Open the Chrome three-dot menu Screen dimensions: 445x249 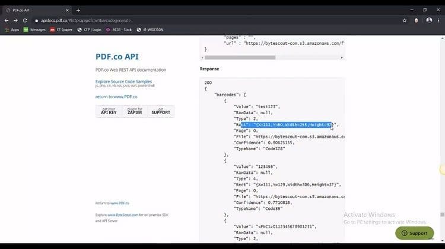(440, 20)
